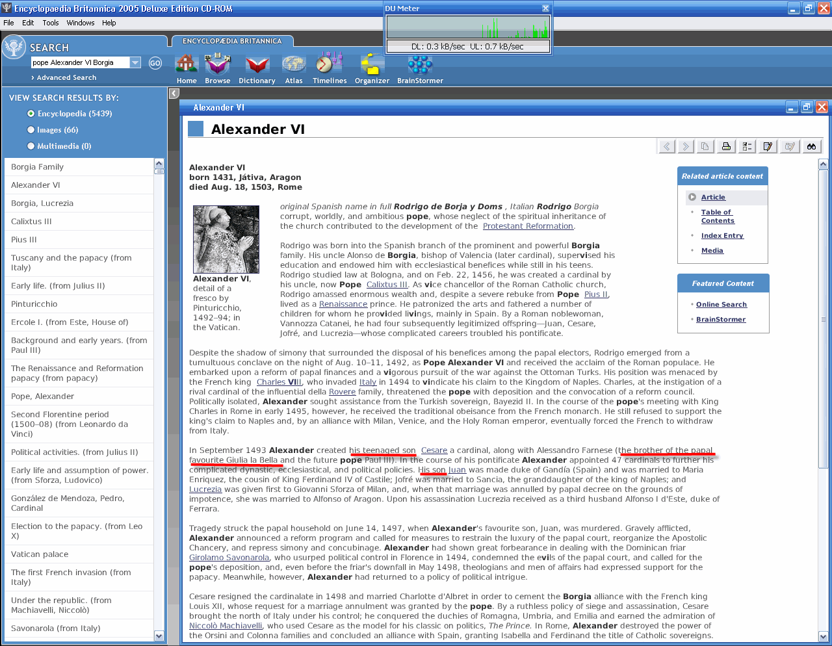The height and width of the screenshot is (646, 832).
Task: Launch the BrainStormer icon in toolbar
Action: coord(420,65)
